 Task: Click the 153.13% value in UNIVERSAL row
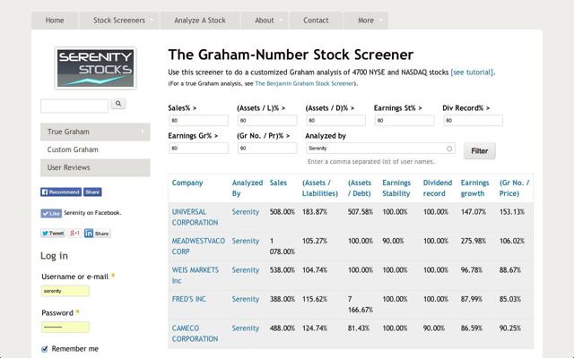pos(512,212)
